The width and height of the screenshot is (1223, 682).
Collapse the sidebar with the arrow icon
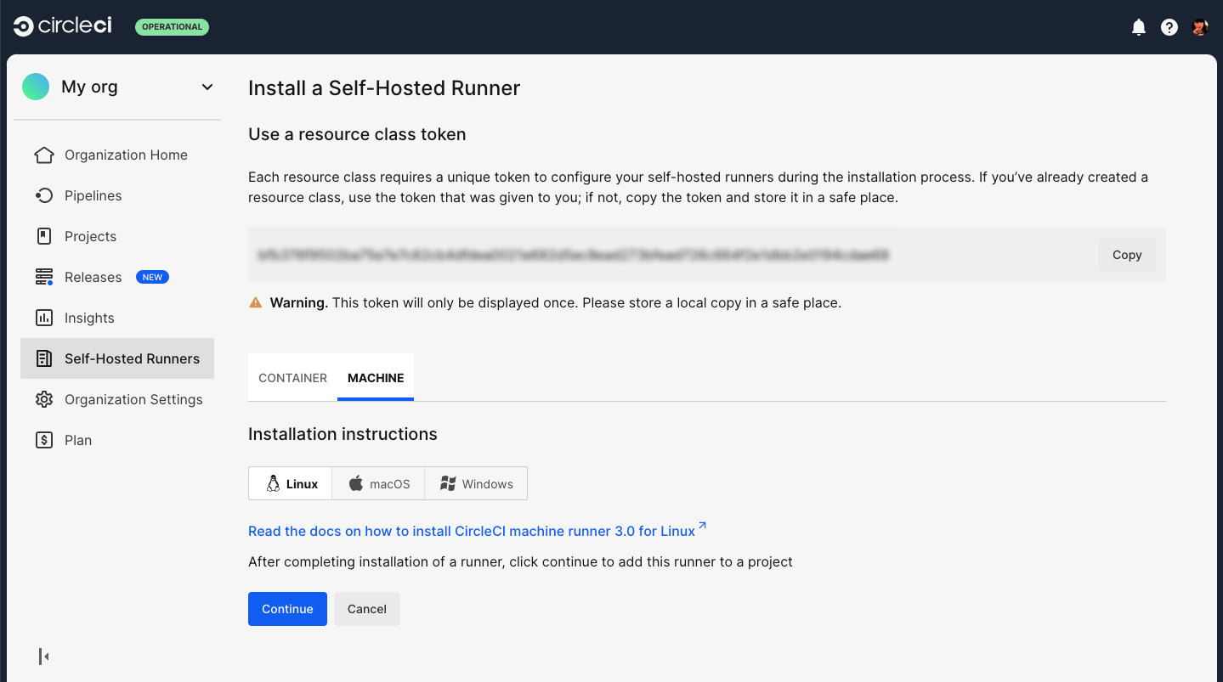[x=44, y=656]
